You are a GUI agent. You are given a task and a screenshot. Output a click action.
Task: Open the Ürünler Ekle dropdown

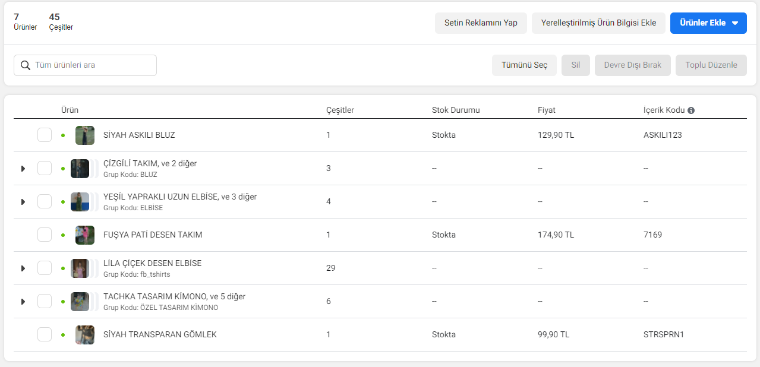708,23
